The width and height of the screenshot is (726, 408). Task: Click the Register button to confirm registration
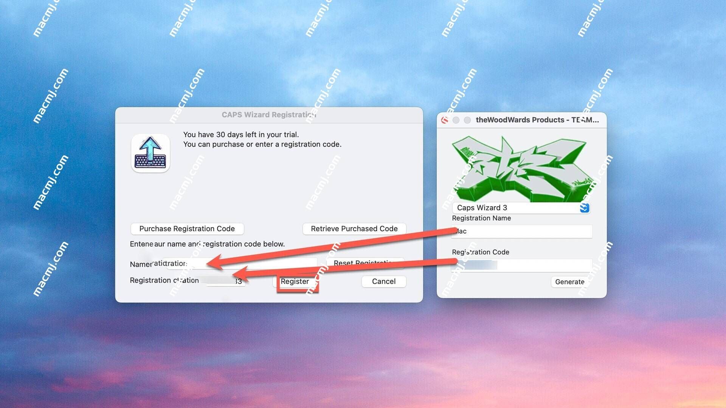[294, 281]
